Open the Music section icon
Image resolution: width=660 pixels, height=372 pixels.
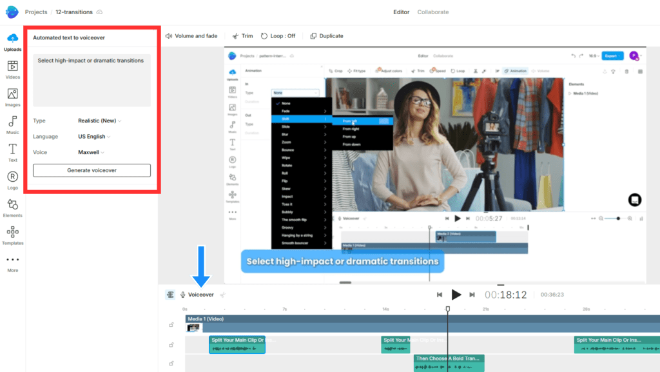(x=12, y=124)
